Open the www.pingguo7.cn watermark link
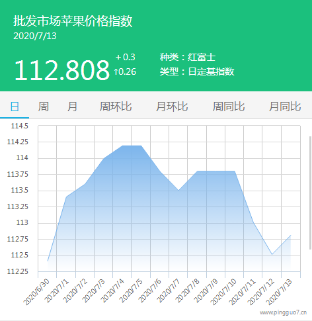Screen dimensions: 312x321 coord(283,312)
